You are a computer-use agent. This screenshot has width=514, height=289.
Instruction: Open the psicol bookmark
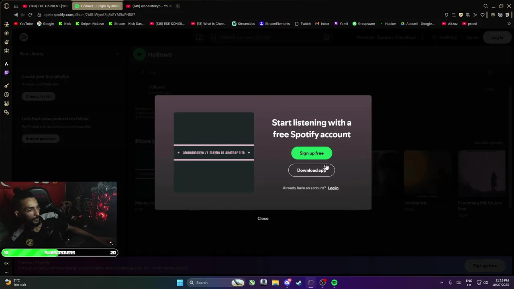pos(469,24)
